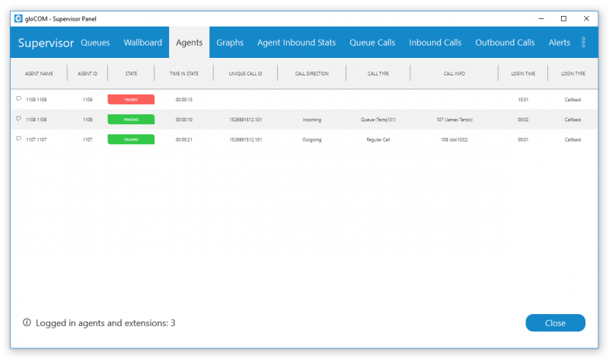Viewport: 609px width, 362px height.
Task: Sort by Call Direction column header
Action: click(x=312, y=73)
